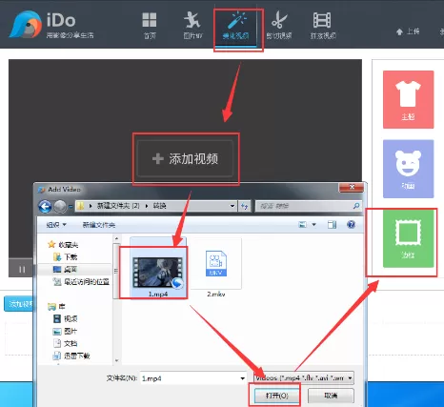Select 图片 pictures library in the tree
Image resolution: width=444 pixels, height=407 pixels.
click(66, 331)
